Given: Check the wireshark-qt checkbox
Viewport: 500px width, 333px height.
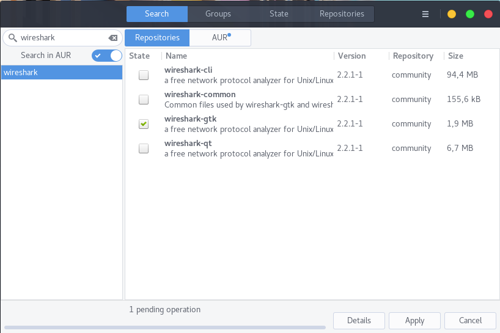Looking at the screenshot, I should (x=144, y=148).
